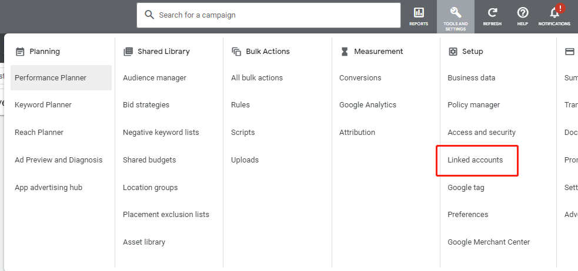Open the Help question mark icon

point(522,12)
